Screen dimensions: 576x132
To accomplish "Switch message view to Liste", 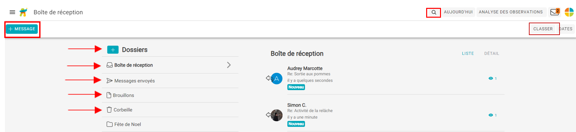I will coord(468,53).
